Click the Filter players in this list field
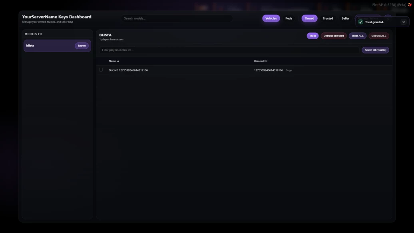 click(x=229, y=50)
